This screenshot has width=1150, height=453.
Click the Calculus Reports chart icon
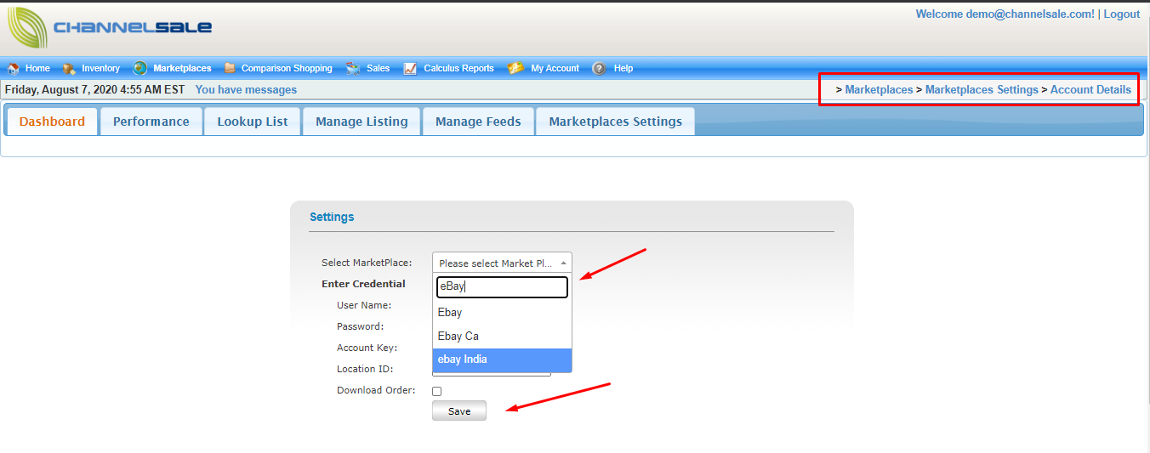(410, 69)
